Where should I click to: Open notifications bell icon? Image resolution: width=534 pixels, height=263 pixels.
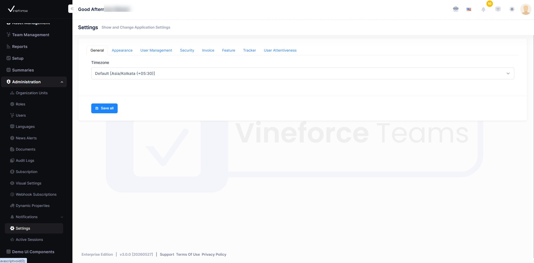coord(483,9)
